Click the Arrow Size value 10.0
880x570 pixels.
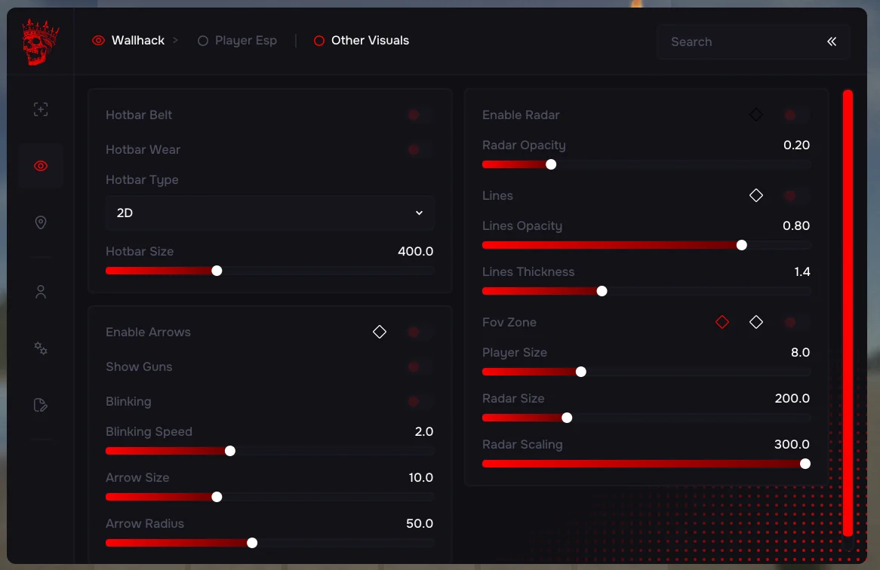click(421, 477)
